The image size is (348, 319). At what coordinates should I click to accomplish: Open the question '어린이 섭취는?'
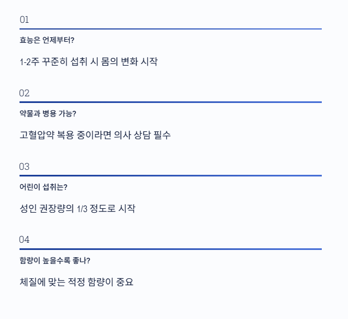(43, 187)
